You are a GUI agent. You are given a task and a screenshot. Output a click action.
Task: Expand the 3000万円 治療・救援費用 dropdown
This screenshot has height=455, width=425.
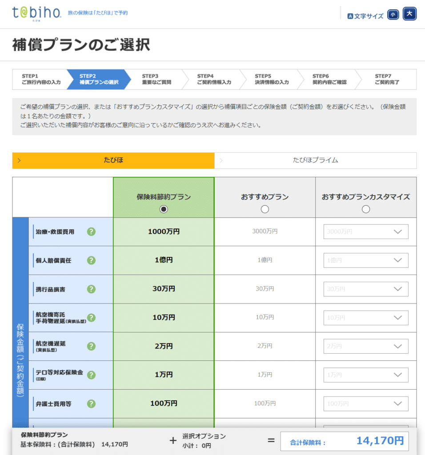365,232
